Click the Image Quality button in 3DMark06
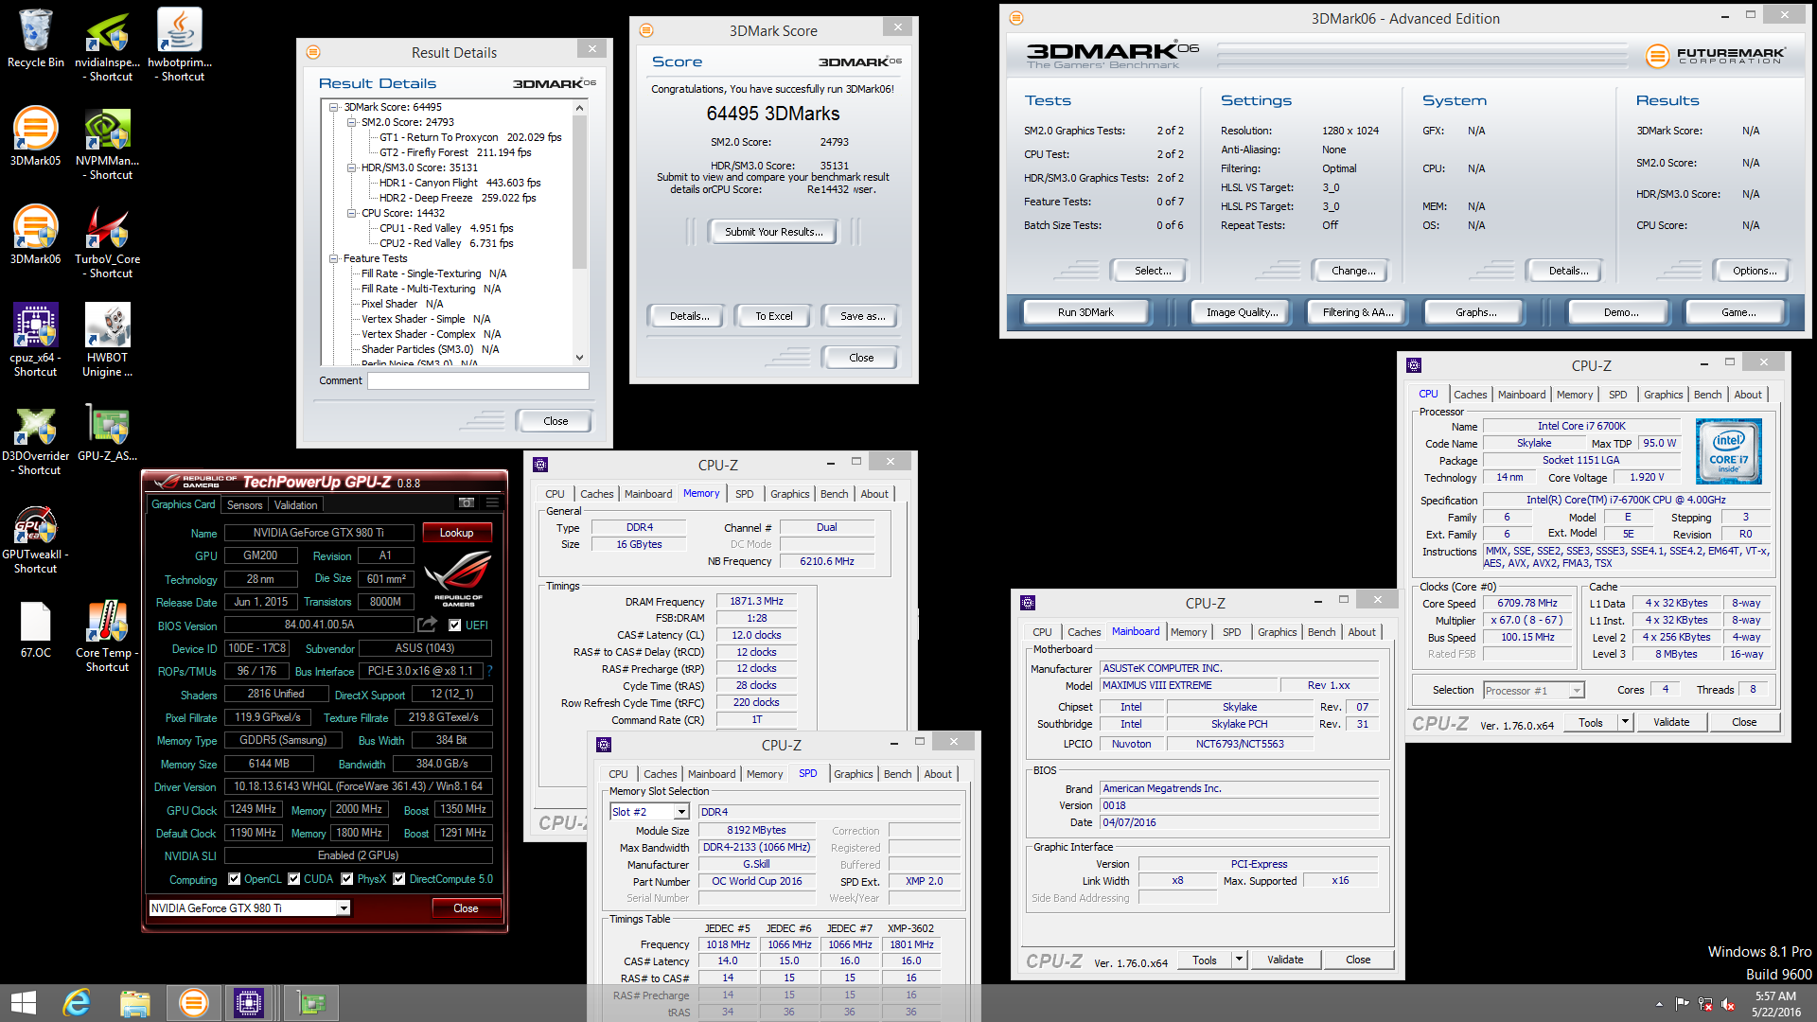The width and height of the screenshot is (1817, 1022). pyautogui.click(x=1242, y=312)
